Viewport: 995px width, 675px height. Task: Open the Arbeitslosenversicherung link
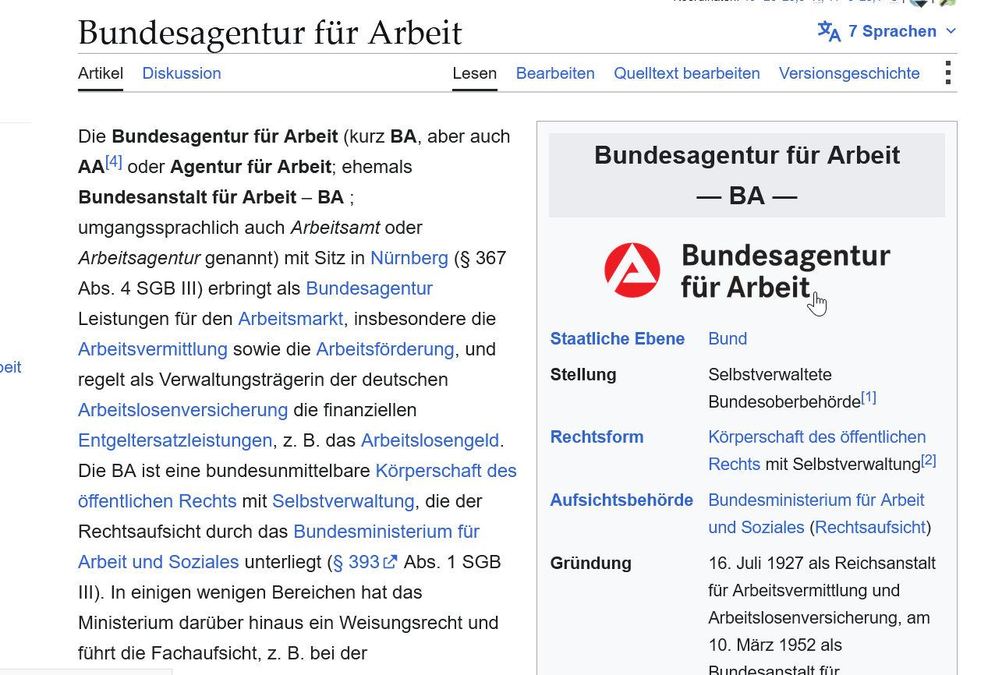(x=183, y=410)
